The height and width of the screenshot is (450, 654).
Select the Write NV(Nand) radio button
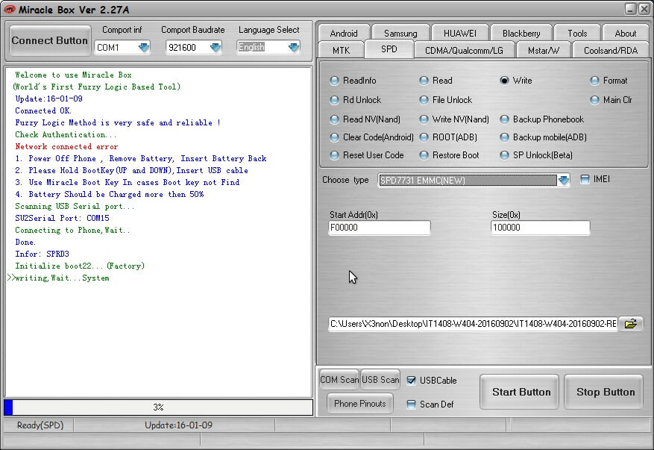click(x=424, y=119)
